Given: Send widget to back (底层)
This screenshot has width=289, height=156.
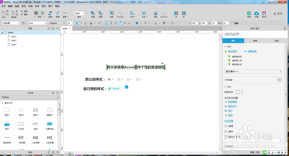Looking at the screenshot, I should pyautogui.click(x=100, y=14).
